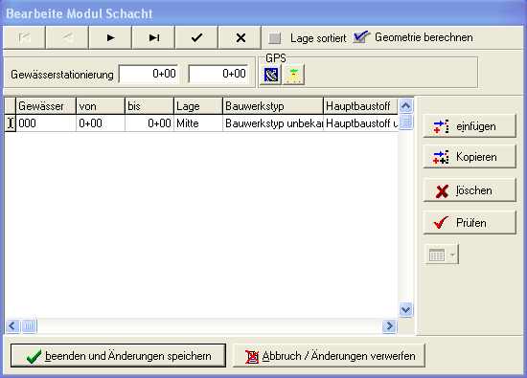Image resolution: width=527 pixels, height=378 pixels.
Task: Click second Gewässerstationierung input field
Action: point(218,74)
